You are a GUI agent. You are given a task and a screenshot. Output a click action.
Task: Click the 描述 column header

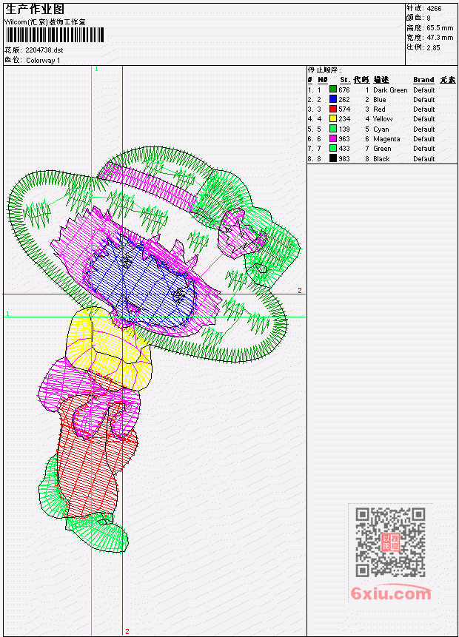click(x=381, y=80)
